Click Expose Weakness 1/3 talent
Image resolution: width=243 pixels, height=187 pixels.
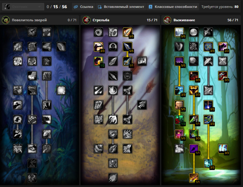coord(179,119)
